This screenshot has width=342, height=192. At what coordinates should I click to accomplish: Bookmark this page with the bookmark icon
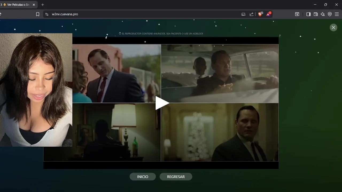pyautogui.click(x=38, y=14)
